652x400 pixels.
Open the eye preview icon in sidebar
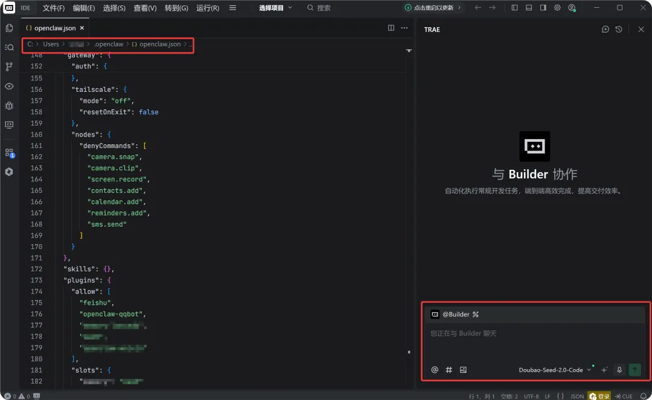(x=9, y=86)
